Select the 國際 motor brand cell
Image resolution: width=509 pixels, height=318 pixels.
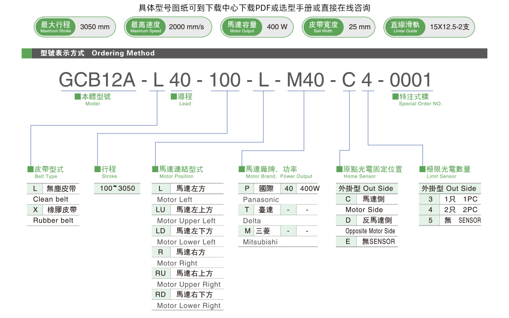[267, 189]
